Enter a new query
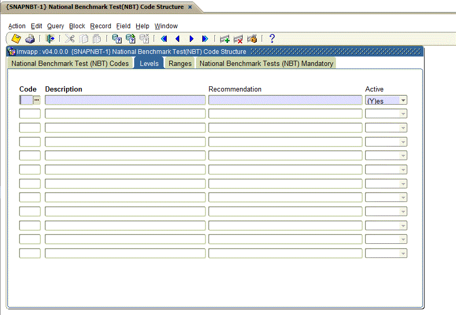Screen dimensions: 456x315 [x=116, y=38]
